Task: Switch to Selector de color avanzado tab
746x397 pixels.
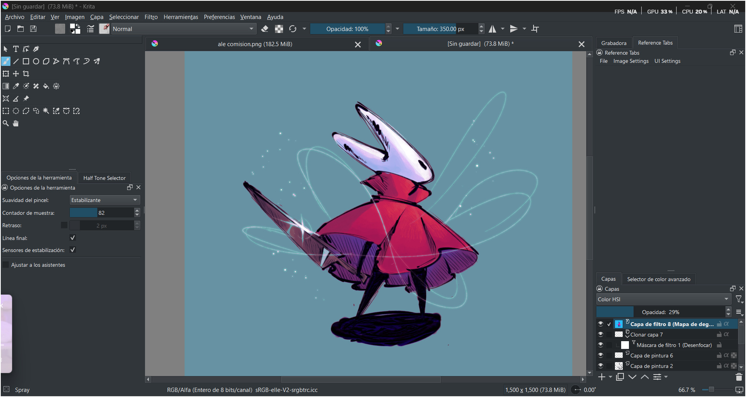Action: pos(658,279)
